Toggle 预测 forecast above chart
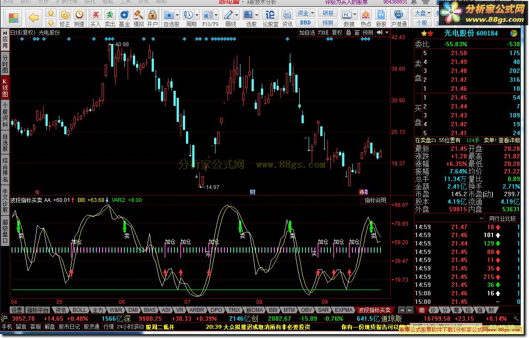Viewport: 529px width, 339px height. [368, 32]
